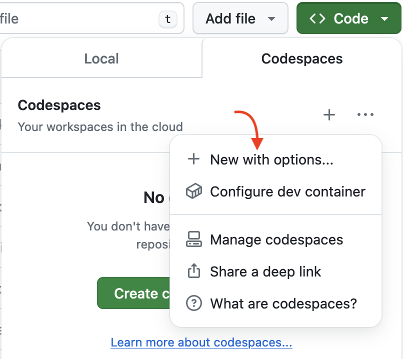Open Manage codespaces

(275, 239)
